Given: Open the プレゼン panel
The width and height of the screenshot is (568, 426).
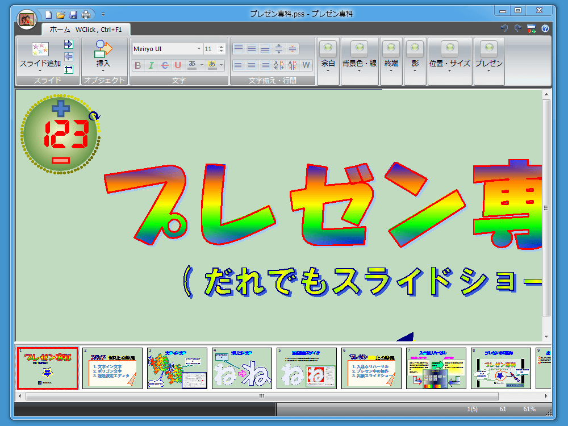Looking at the screenshot, I should point(489,61).
